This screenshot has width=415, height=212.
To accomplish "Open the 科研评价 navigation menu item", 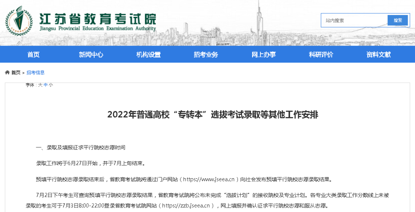I will pyautogui.click(x=321, y=55).
